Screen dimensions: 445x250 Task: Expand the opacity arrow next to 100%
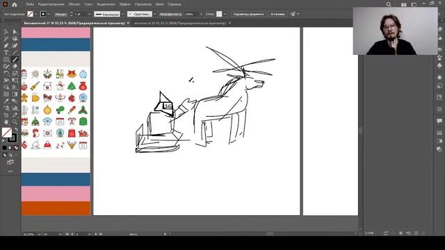[201, 14]
